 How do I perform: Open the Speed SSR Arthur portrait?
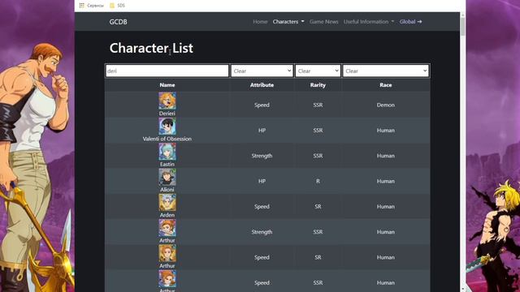click(x=167, y=279)
